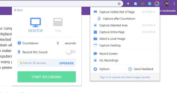Screen dimensions: 177x93
Task: Toggle the Record Mic Sound switch
Action: click(71, 52)
